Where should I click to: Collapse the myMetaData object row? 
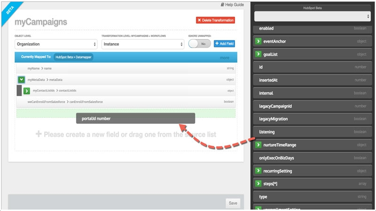(x=21, y=79)
